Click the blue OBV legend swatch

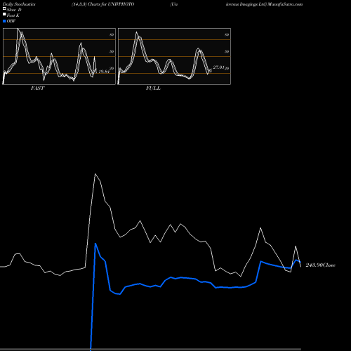click(x=4, y=21)
